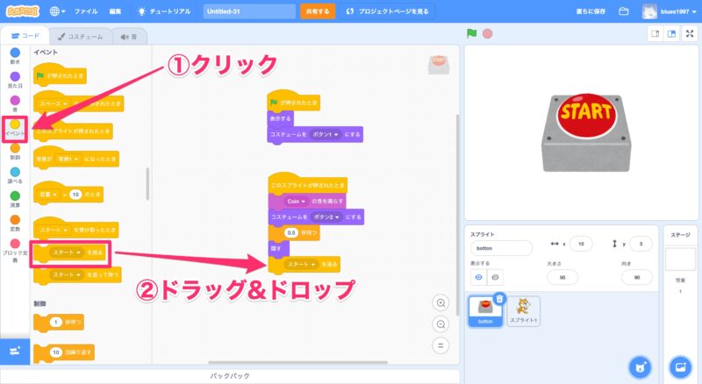Click the orange 共有する button

tap(317, 12)
